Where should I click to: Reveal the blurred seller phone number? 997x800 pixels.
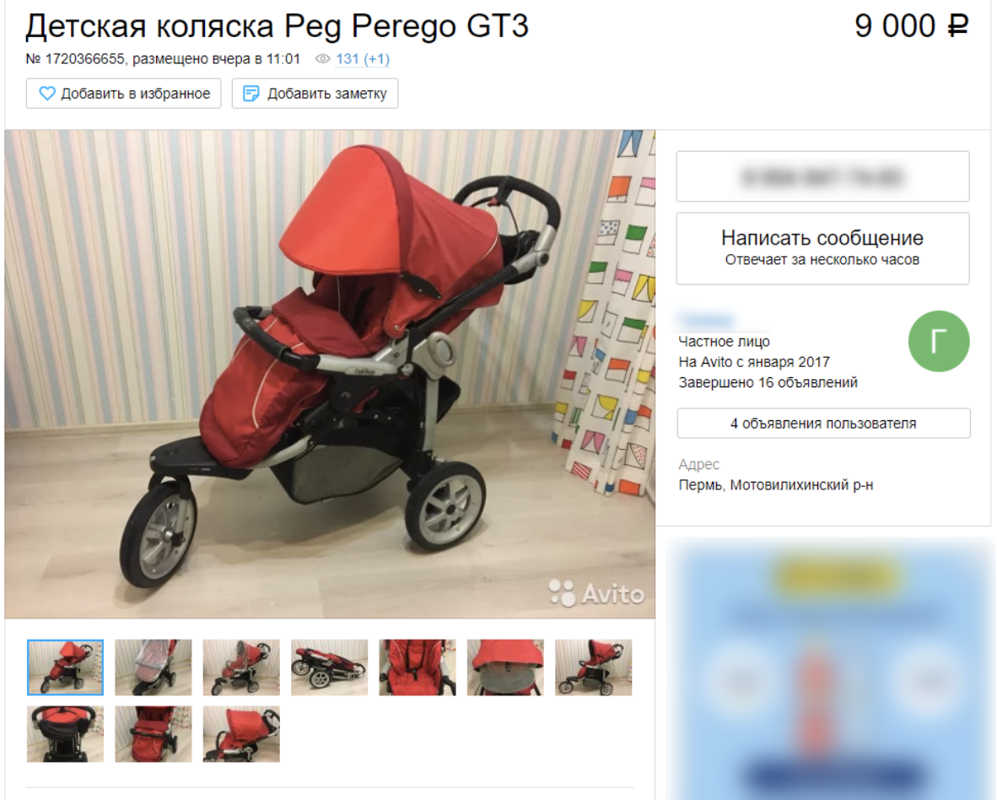click(822, 176)
